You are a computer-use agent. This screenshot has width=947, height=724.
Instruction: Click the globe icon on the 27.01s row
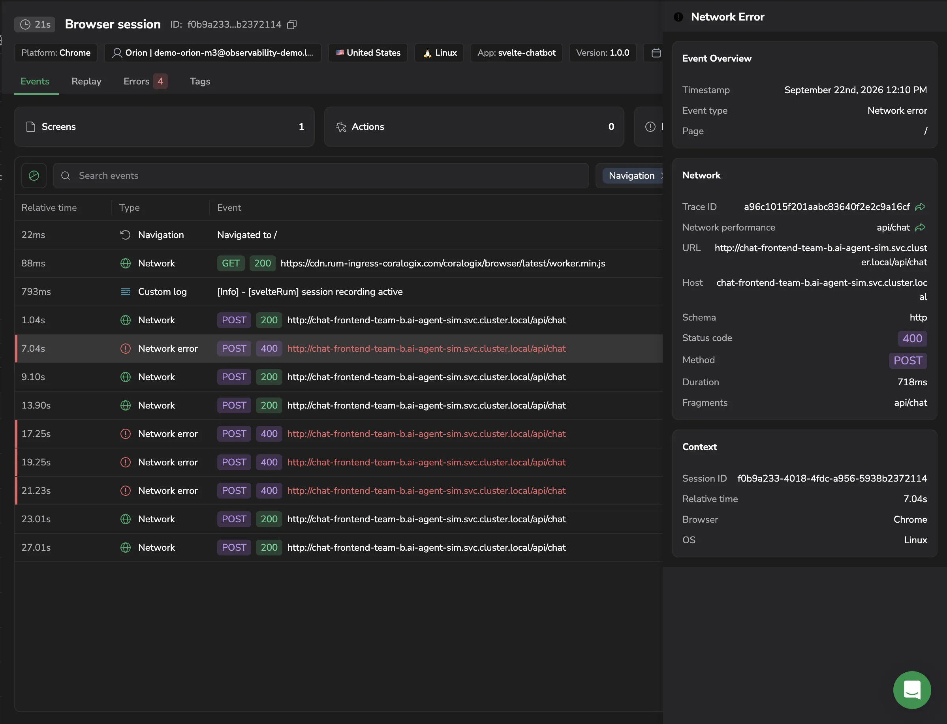(126, 548)
